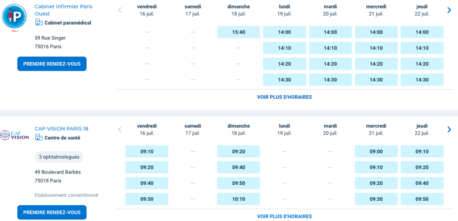Show next week for CAP VISION
Screen dimensions: 458x221
[449, 130]
